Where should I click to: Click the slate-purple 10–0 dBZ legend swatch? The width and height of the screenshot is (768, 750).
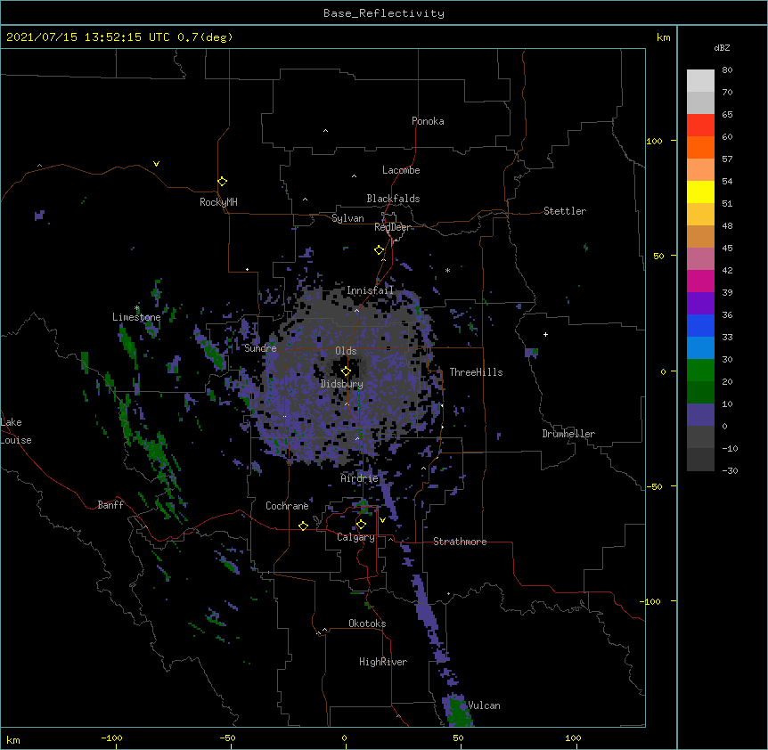pyautogui.click(x=700, y=415)
